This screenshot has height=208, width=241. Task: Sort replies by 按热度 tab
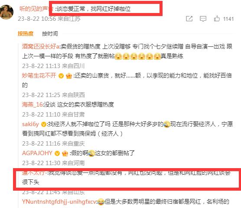point(26,33)
